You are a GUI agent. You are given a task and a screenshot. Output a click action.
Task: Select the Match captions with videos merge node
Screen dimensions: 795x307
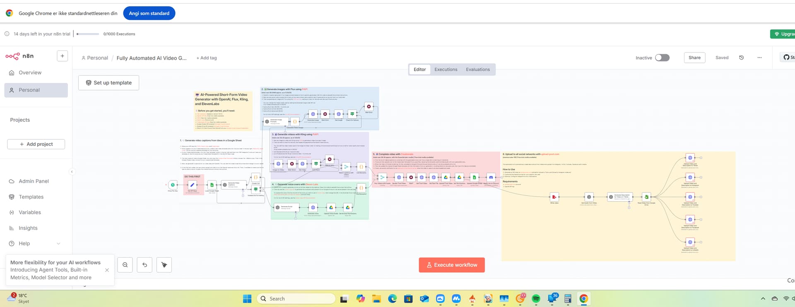tap(346, 167)
